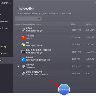
Task: Tick the checkbox for the 182.98 MB program
Action: pos(18,52)
